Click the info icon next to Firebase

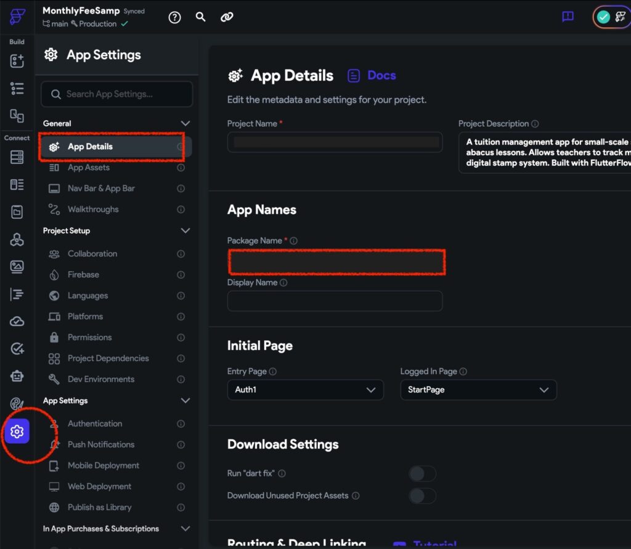click(181, 275)
